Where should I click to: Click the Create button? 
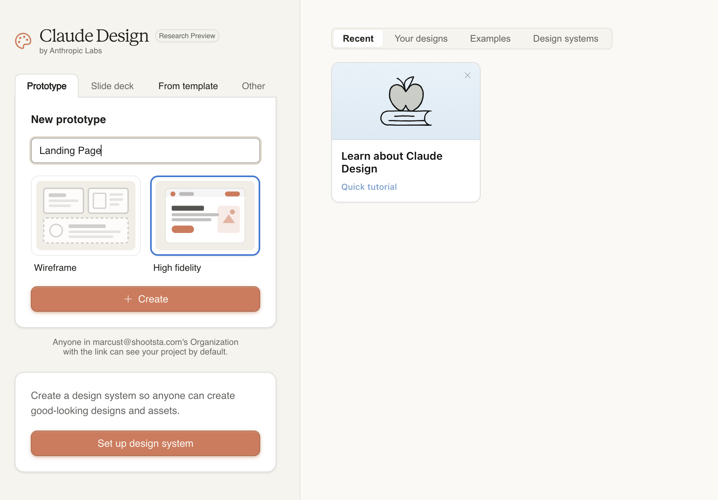click(x=145, y=299)
